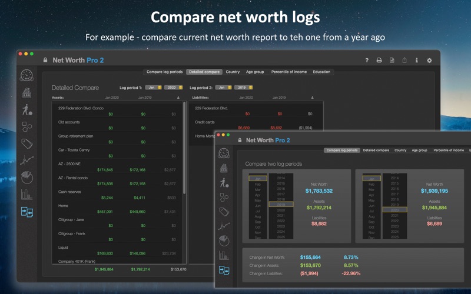Open the Log period 2 month dropdown
The height and width of the screenshot is (294, 471).
pyautogui.click(x=224, y=88)
